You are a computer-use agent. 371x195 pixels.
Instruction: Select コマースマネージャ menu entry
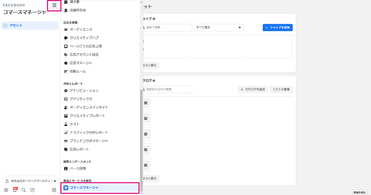100,188
